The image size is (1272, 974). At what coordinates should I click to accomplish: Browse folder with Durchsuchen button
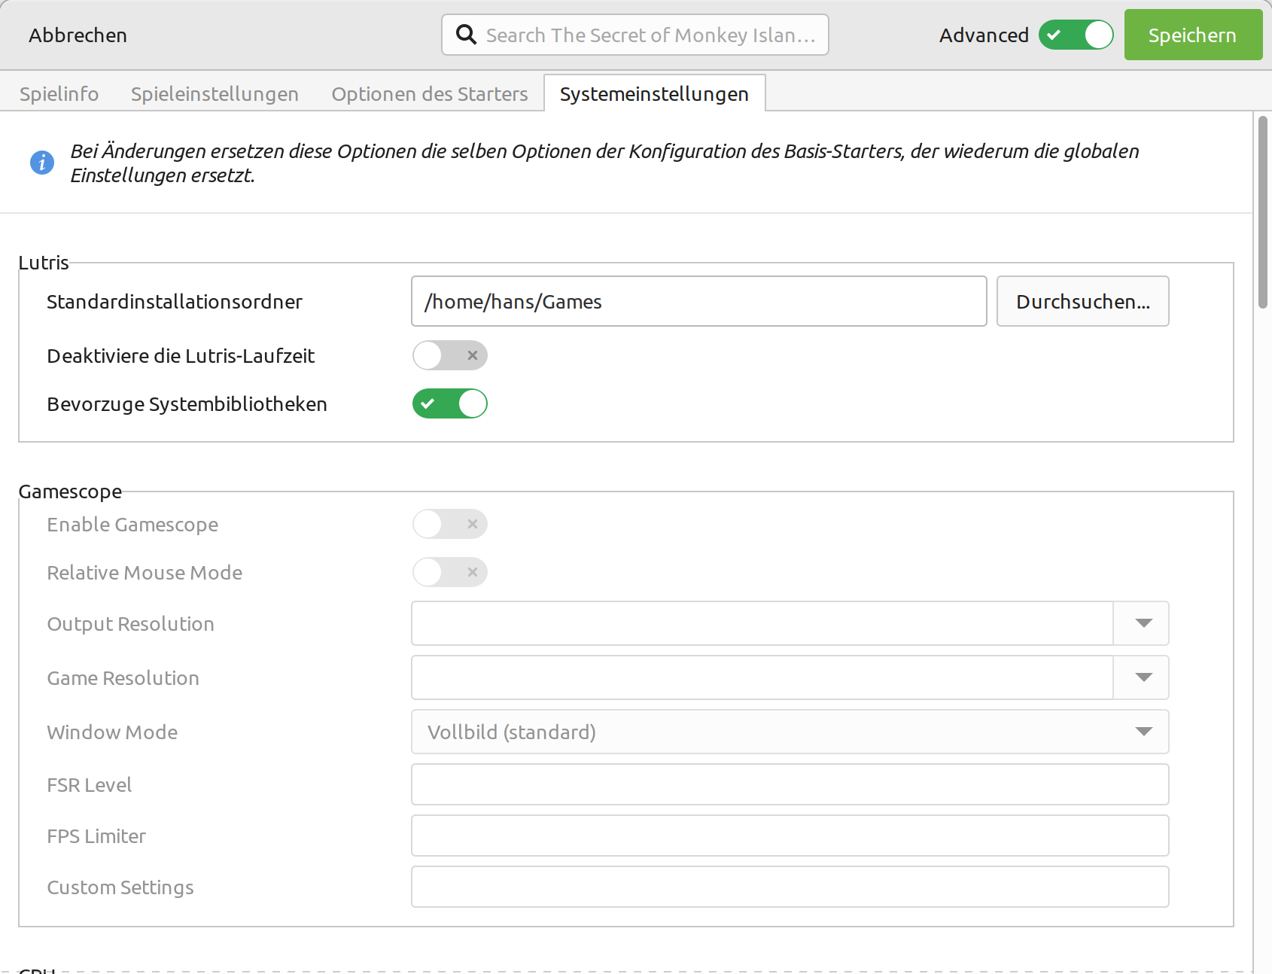[x=1082, y=301]
